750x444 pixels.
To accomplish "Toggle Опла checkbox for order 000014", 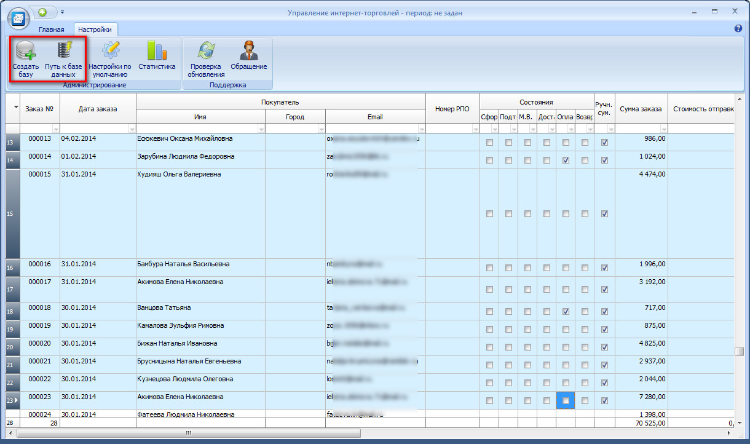I will pos(566,160).
